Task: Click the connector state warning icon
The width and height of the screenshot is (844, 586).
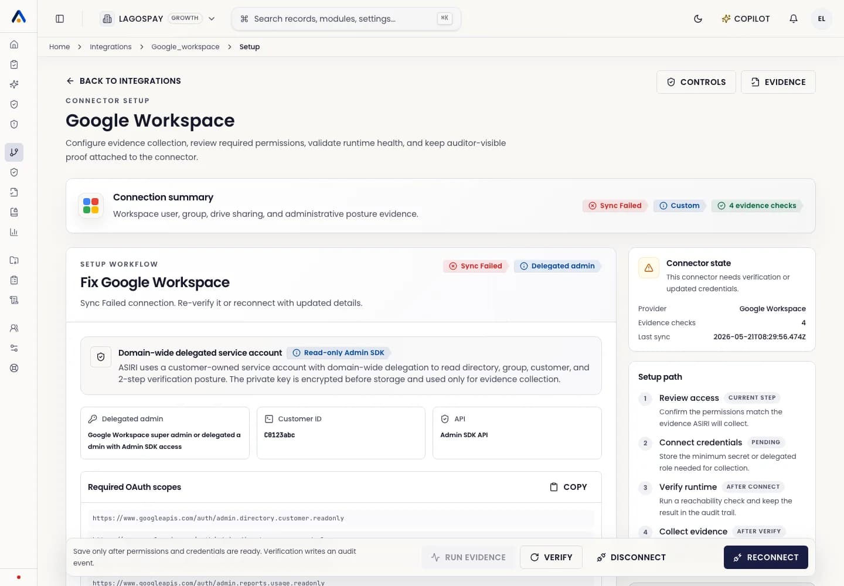Action: coord(649,268)
